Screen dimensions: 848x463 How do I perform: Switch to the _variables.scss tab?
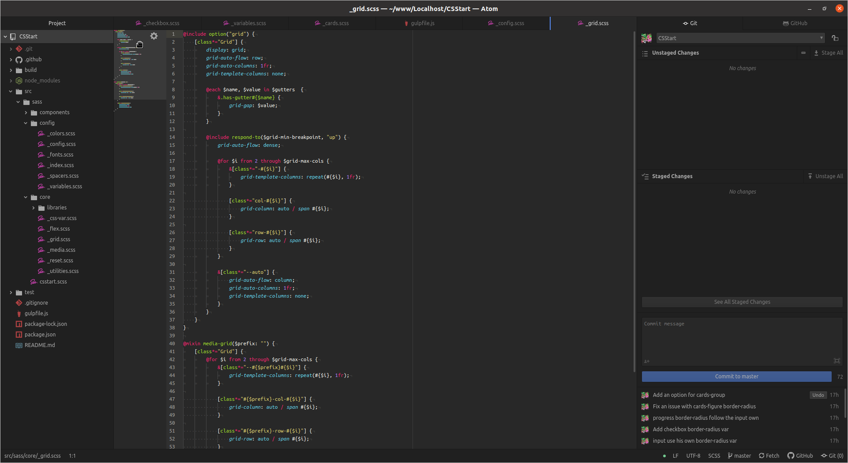point(245,23)
